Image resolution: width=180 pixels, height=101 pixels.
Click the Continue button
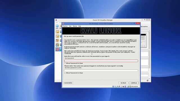click(x=134, y=83)
